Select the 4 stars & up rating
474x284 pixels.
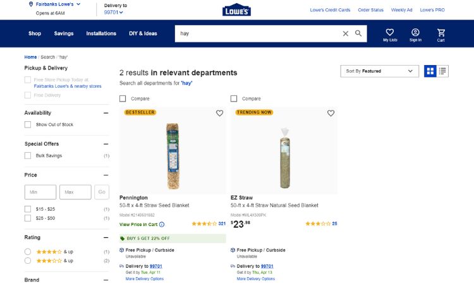pos(28,252)
